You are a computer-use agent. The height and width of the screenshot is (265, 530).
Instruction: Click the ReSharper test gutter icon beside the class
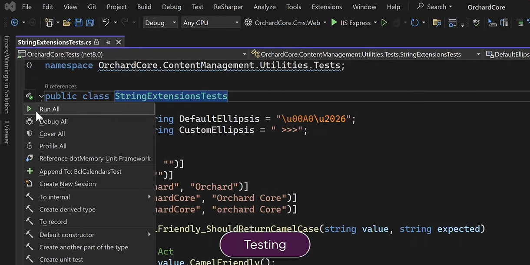pos(29,96)
